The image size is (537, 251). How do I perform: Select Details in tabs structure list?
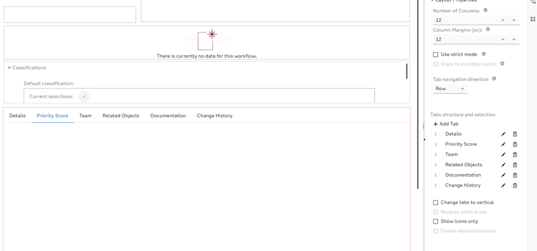pyautogui.click(x=453, y=134)
